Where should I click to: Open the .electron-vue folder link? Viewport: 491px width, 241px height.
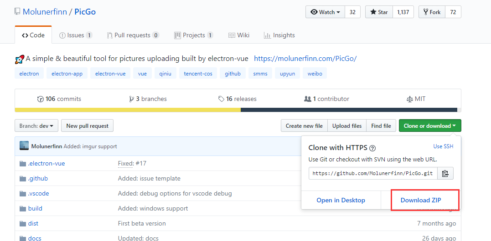(47, 163)
